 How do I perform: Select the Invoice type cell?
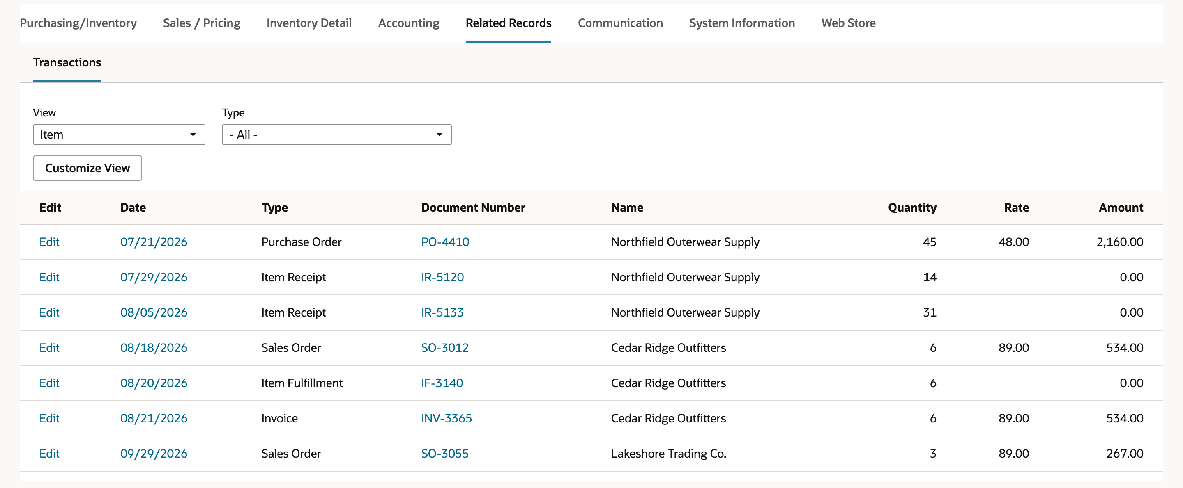tap(279, 418)
